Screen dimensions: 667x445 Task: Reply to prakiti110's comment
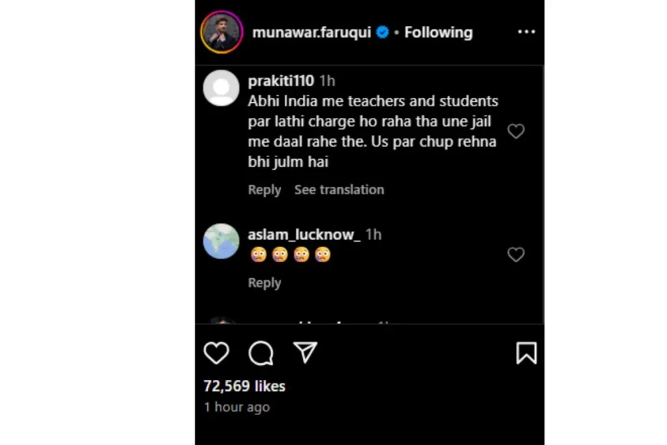tap(264, 190)
